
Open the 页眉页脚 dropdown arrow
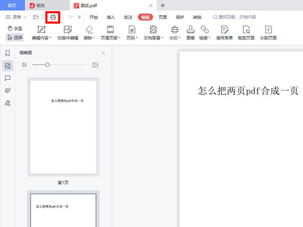tap(119, 38)
